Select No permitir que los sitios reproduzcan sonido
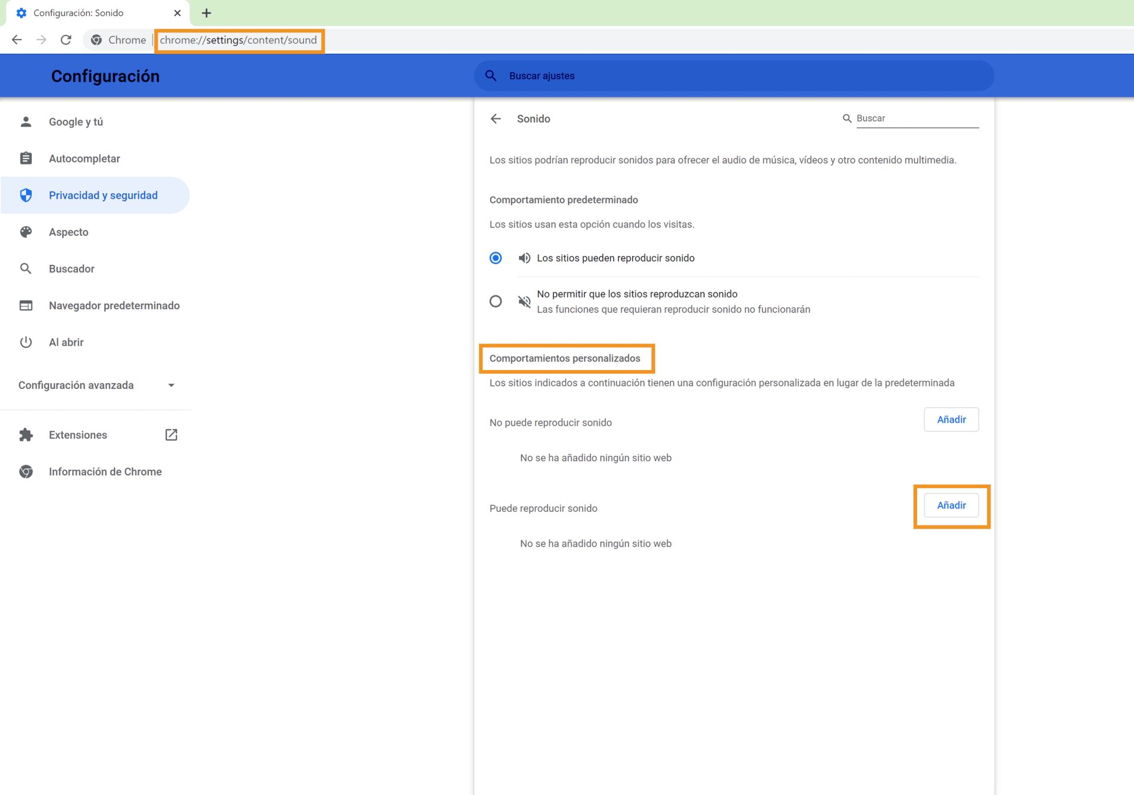The image size is (1134, 795). (x=496, y=301)
